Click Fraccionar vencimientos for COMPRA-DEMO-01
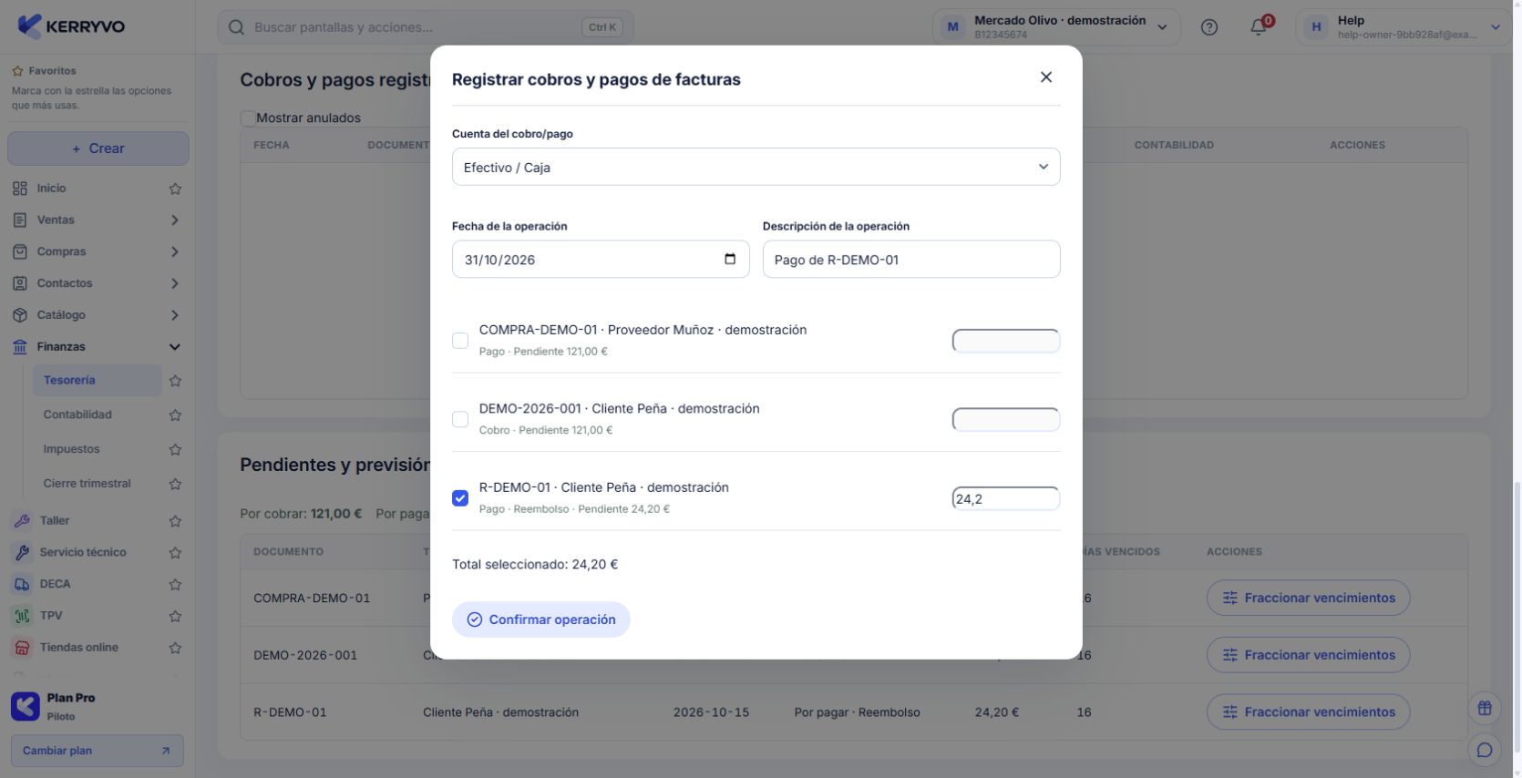This screenshot has height=778, width=1522. (1309, 598)
